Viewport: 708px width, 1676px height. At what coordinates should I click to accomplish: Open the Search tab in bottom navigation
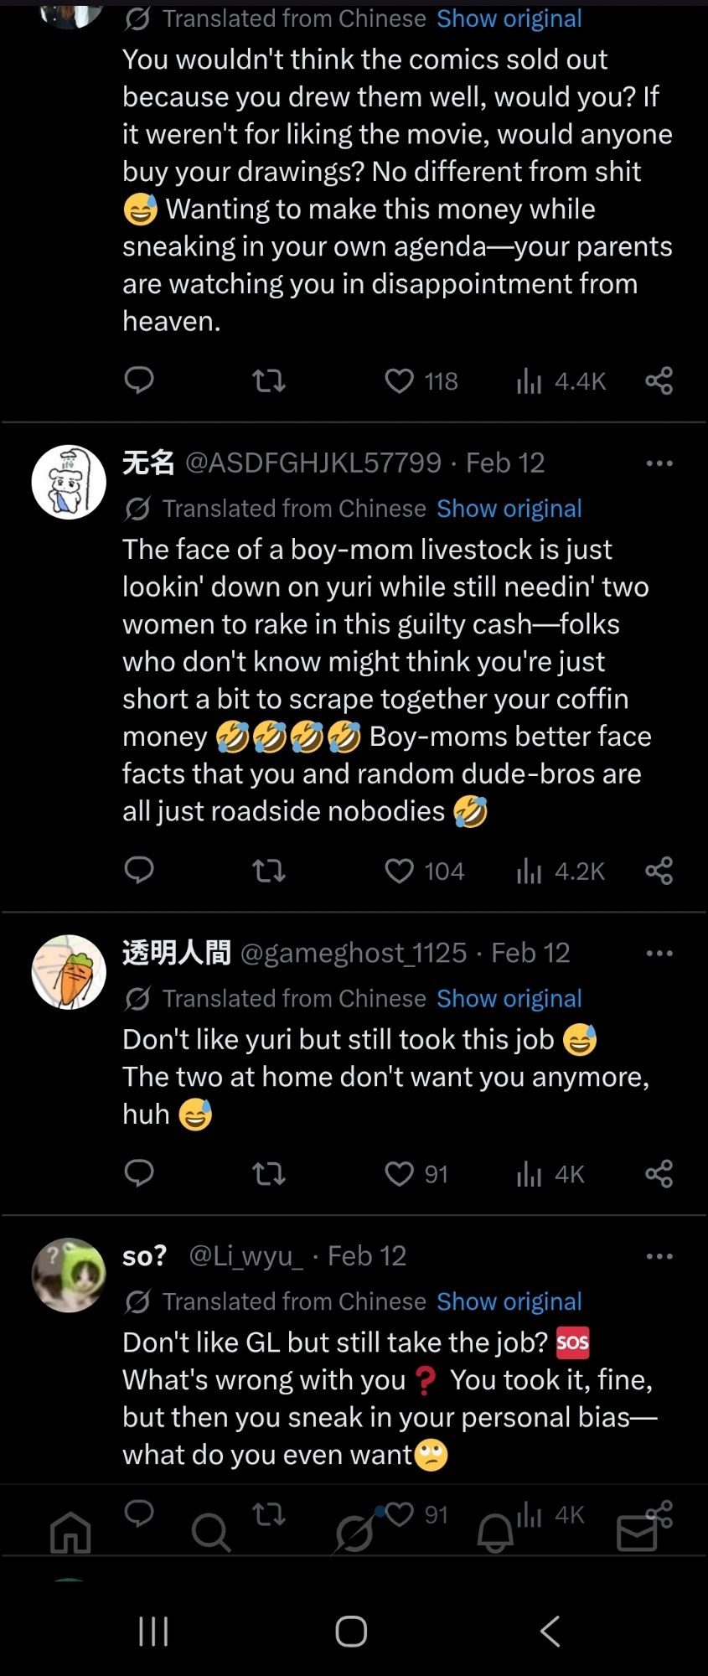coord(210,1534)
